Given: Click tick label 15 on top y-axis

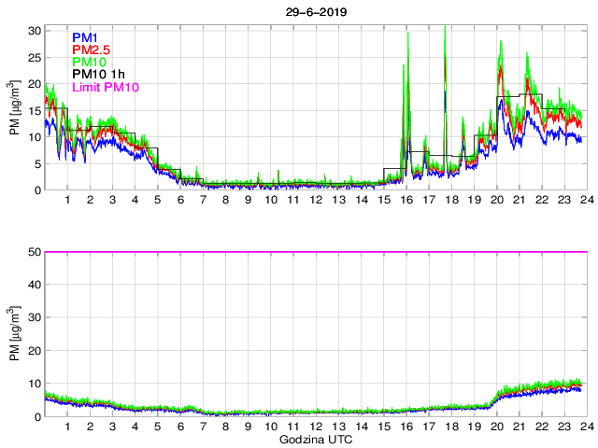Looking at the screenshot, I should click(35, 110).
